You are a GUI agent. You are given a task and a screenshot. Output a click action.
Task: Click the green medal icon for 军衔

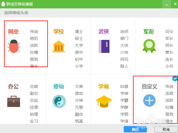tap(149, 46)
